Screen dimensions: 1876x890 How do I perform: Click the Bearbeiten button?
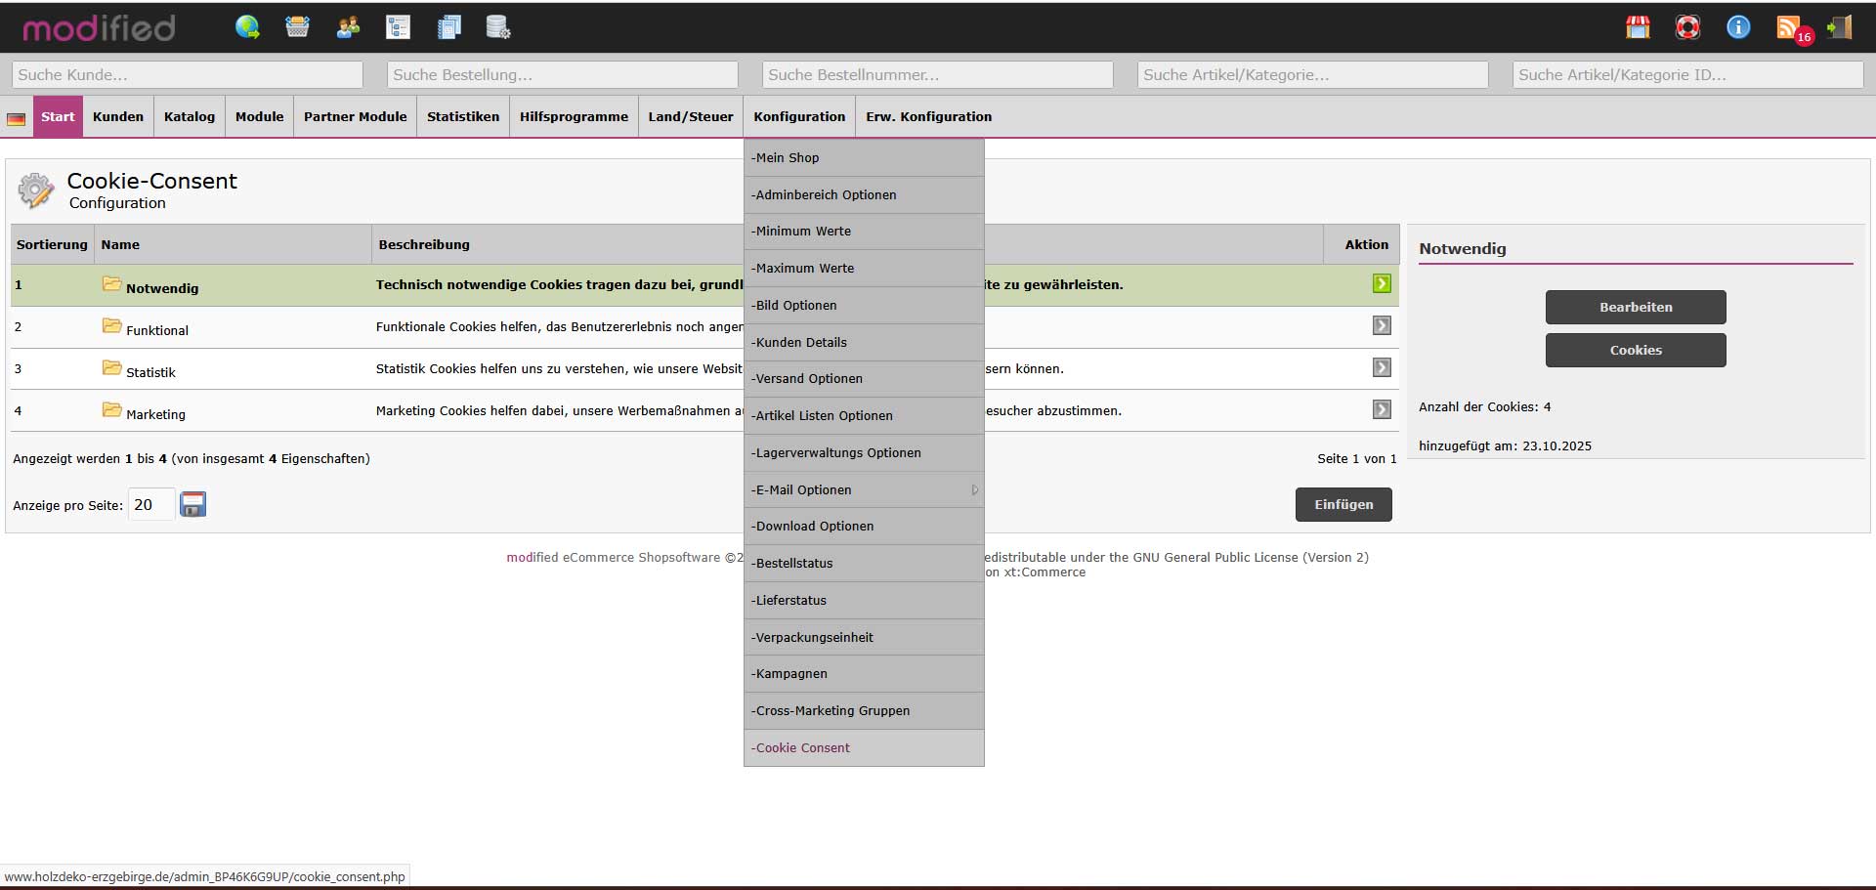click(1635, 307)
